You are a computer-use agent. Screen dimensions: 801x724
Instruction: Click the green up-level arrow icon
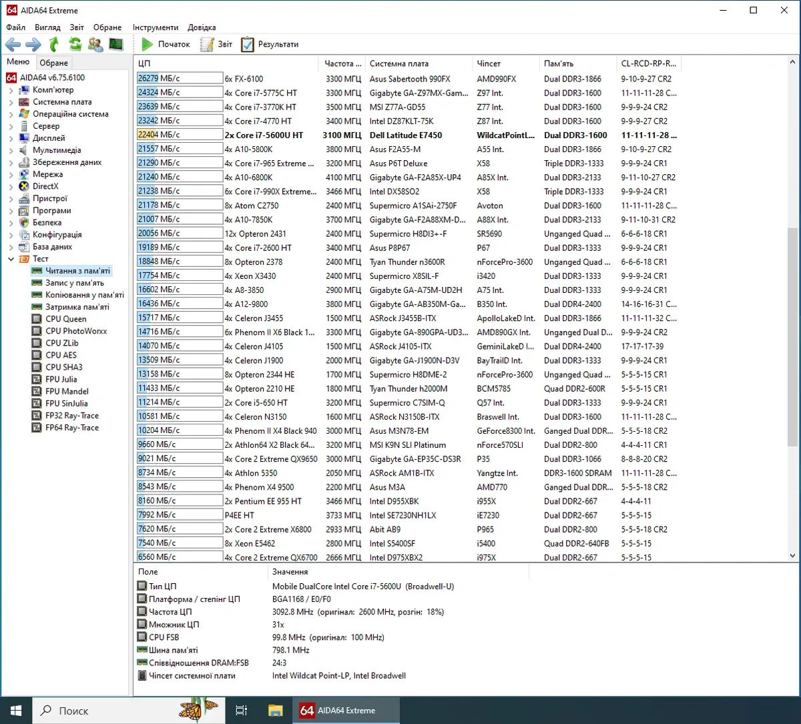tap(54, 45)
